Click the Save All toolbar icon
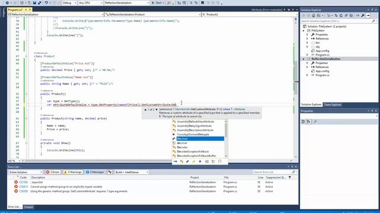 click(x=40, y=3)
